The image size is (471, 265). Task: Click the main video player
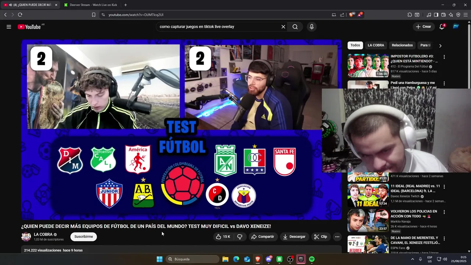click(x=181, y=130)
